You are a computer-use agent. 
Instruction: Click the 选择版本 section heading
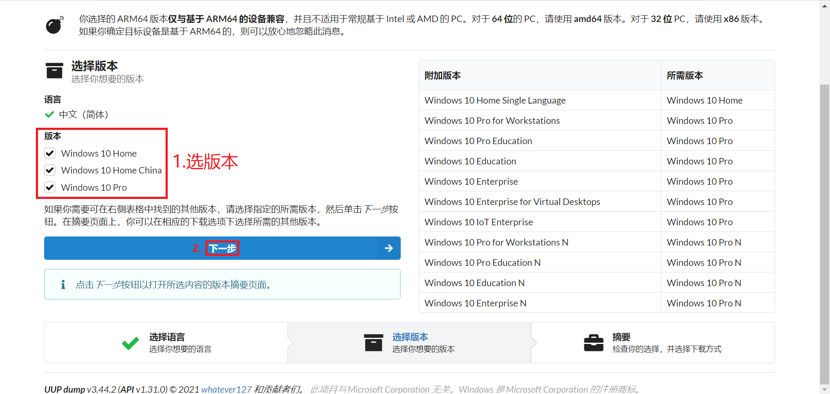(94, 66)
